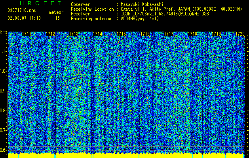This screenshot has width=249, height=158.
Task: Click the HROFFT title text
Action: [40, 3]
